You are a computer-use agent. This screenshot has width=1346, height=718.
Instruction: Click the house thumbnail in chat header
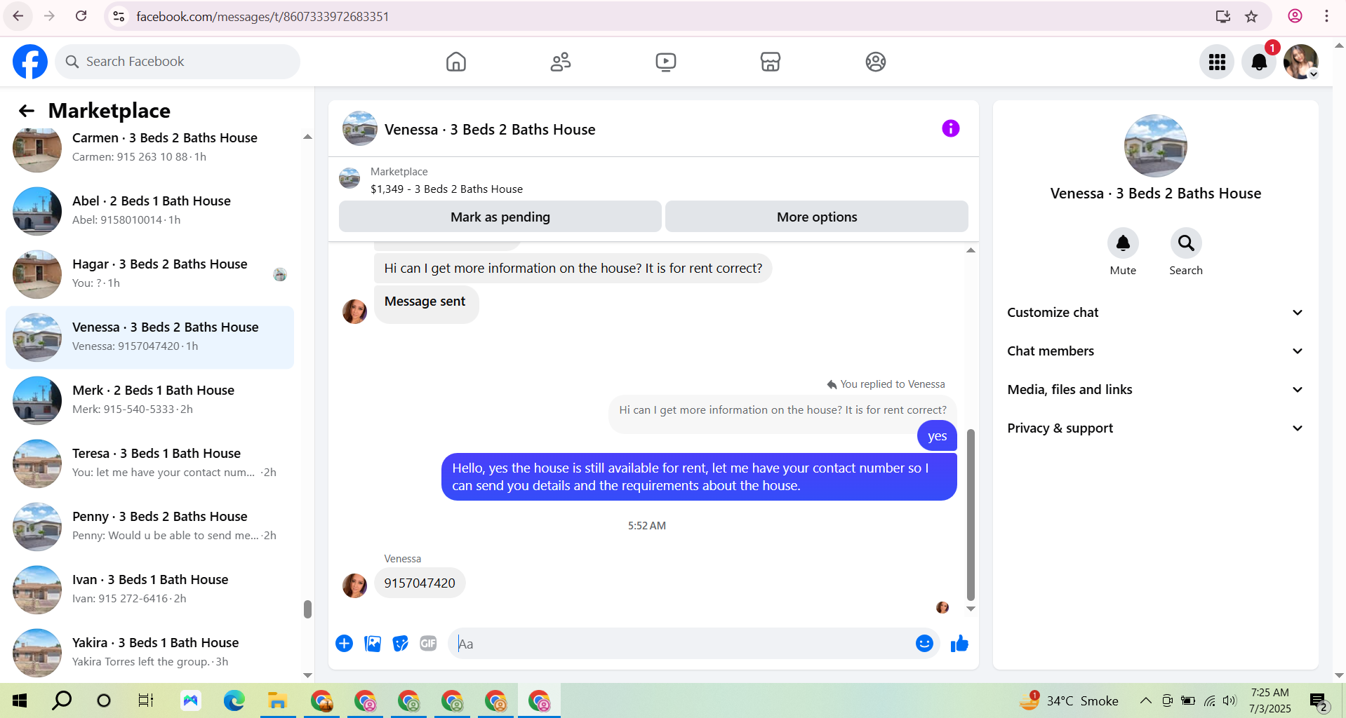click(x=360, y=128)
